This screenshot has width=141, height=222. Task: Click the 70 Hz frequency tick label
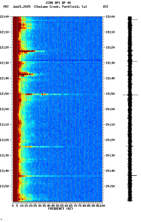(x=75, y=206)
